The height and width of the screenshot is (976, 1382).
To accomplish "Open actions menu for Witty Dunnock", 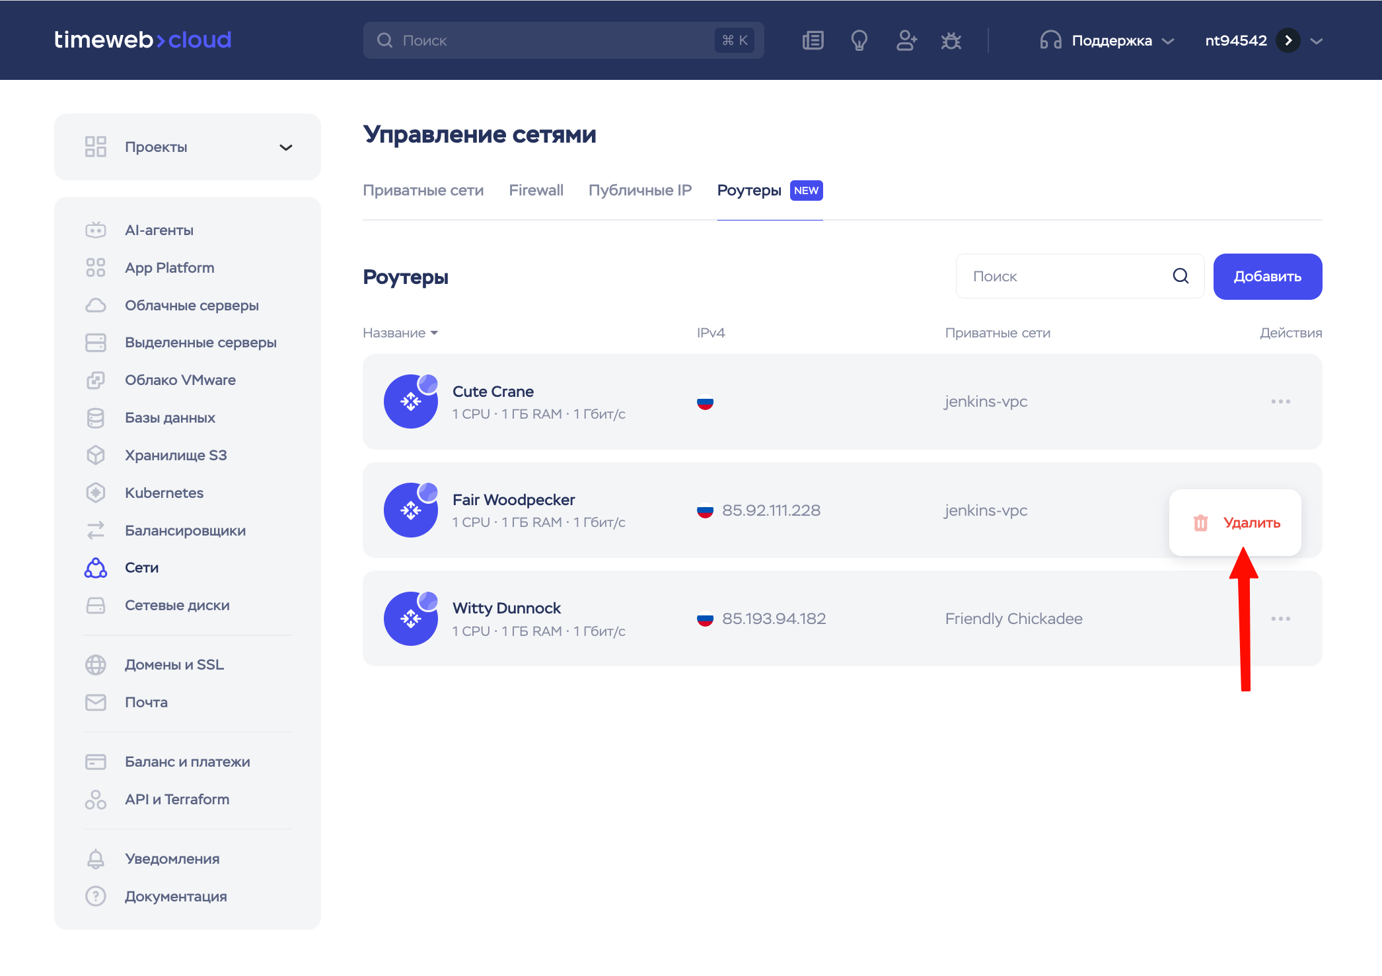I will [x=1280, y=619].
